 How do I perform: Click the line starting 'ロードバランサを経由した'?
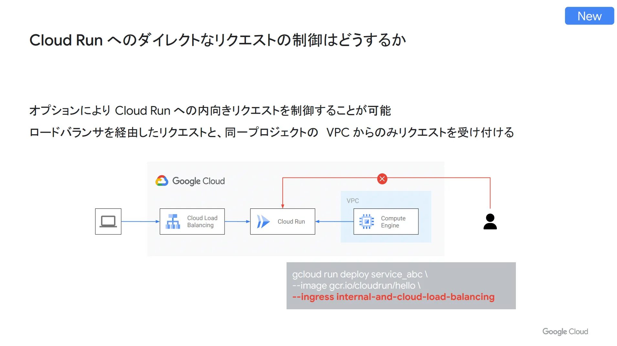tap(272, 132)
